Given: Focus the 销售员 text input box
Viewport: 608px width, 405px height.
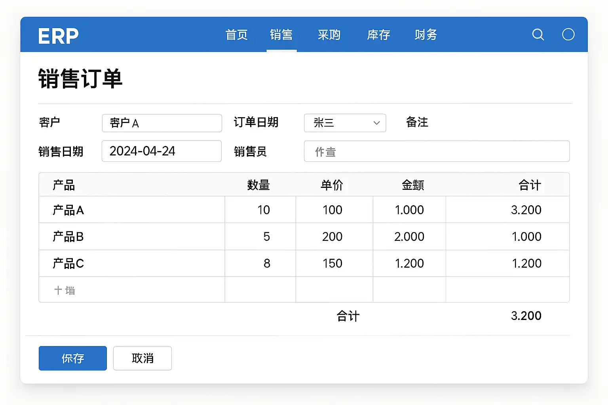Looking at the screenshot, I should 436,151.
